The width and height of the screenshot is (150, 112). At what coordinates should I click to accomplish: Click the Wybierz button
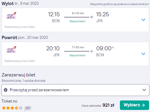[x=134, y=105]
